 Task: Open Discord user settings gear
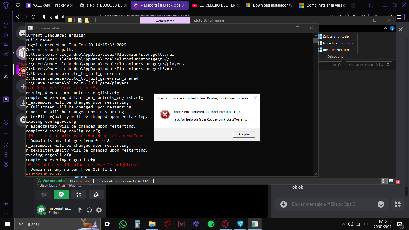99,210
